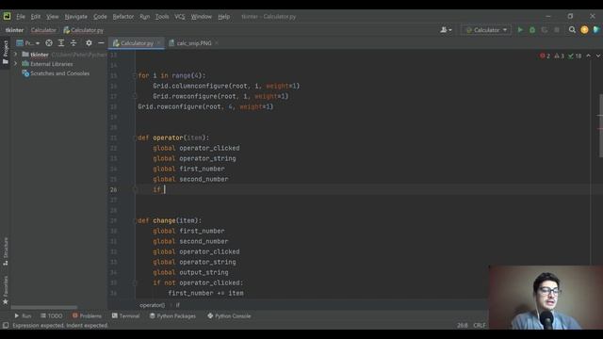603x339 pixels.
Task: Open the Calculator run configuration dropdown
Action: (486, 30)
